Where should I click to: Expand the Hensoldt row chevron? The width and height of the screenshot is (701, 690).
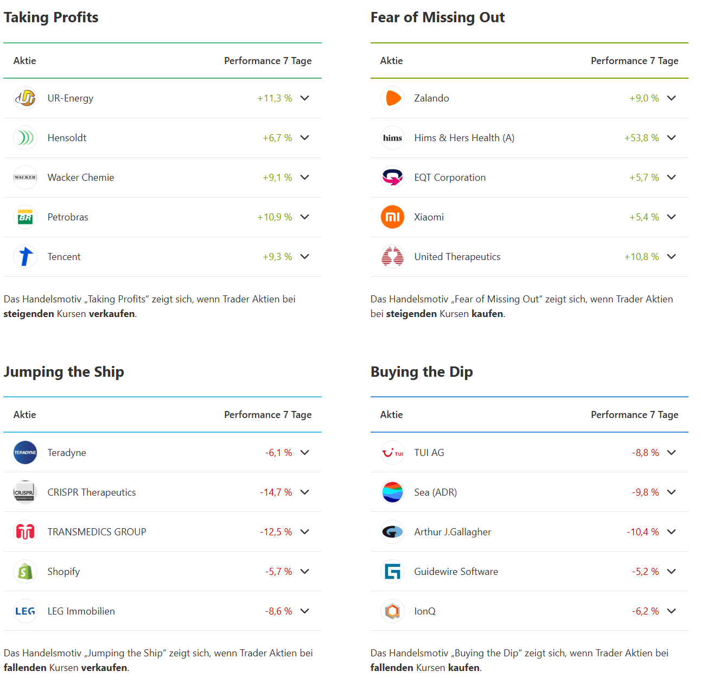pyautogui.click(x=305, y=138)
